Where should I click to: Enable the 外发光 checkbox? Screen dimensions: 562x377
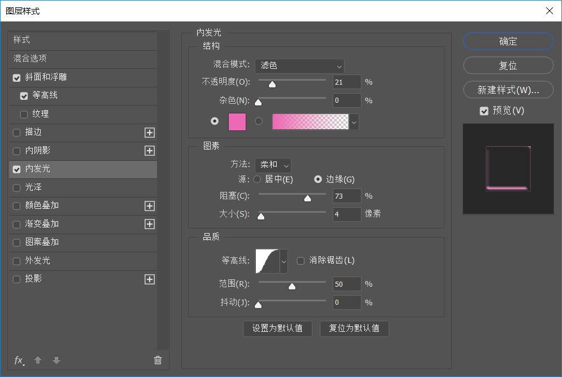pyautogui.click(x=16, y=261)
